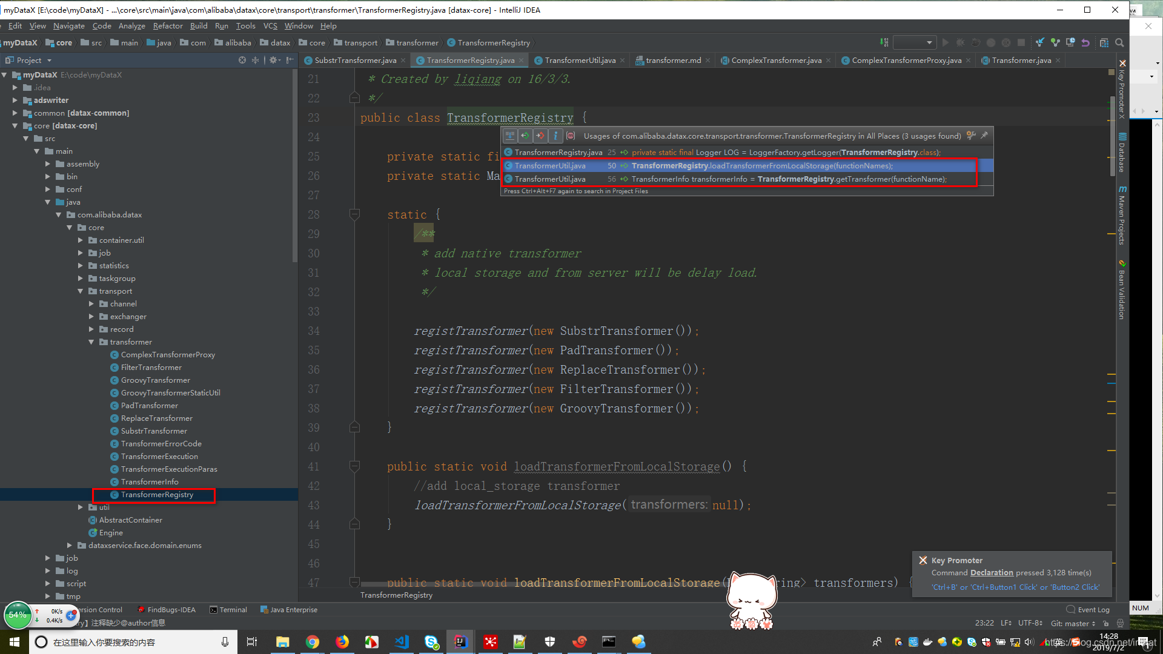
Task: Hide the Project tool window
Action: click(x=290, y=60)
